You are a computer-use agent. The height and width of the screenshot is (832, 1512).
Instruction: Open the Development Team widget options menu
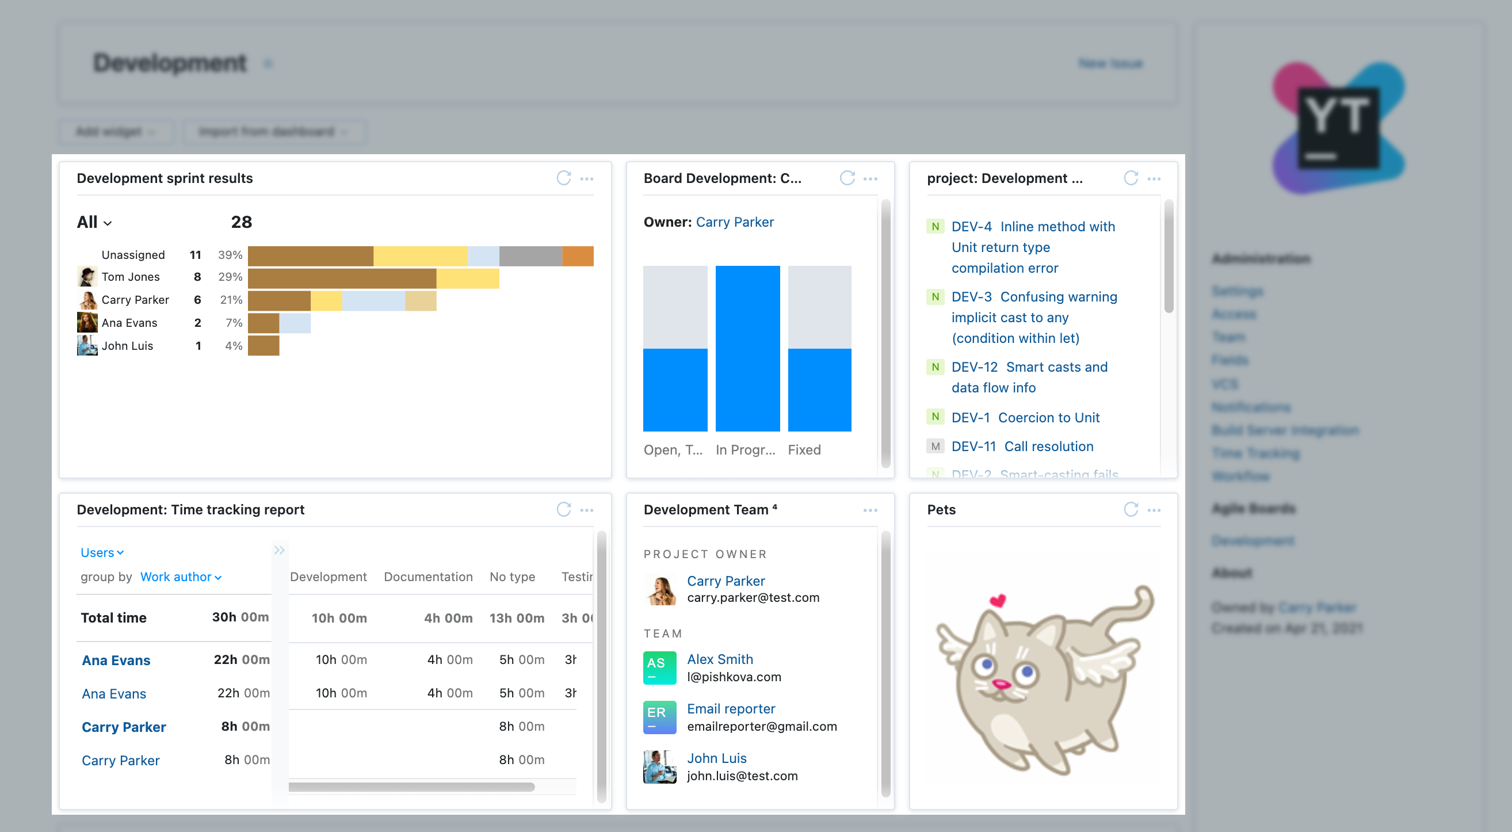(870, 510)
